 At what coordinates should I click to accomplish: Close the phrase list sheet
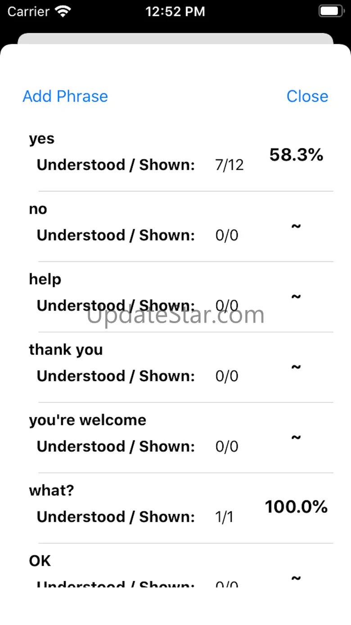point(307,96)
